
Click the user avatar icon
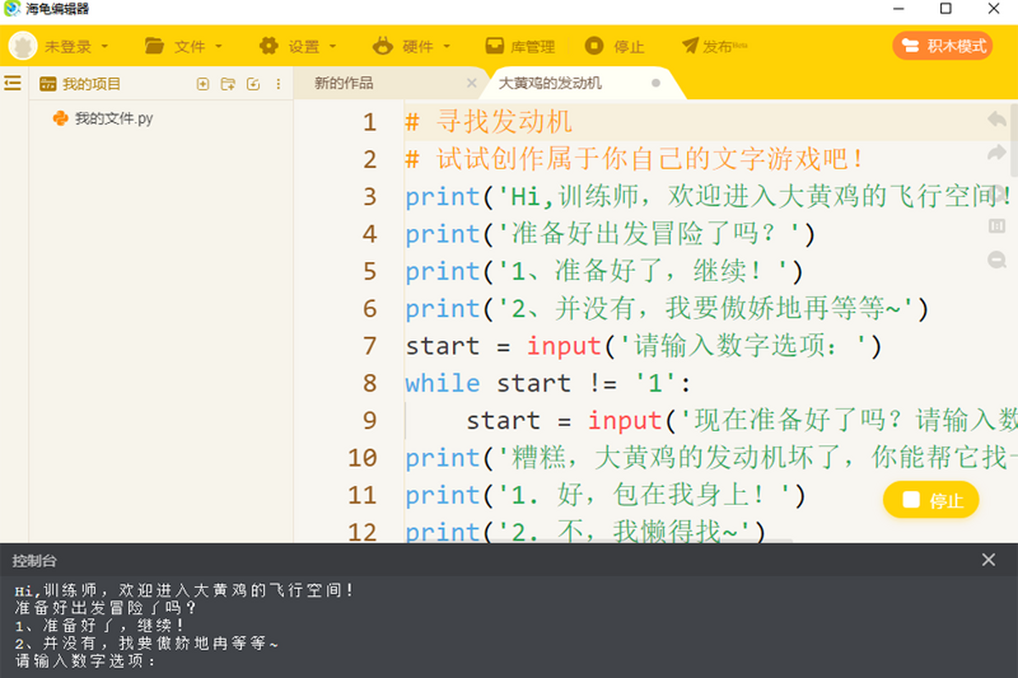(x=23, y=47)
